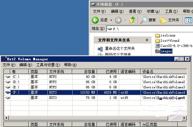Screen dimensions: 193x127
Task: Open the Views grid icon in Explorer toolbar
Action: (x=188, y=20)
